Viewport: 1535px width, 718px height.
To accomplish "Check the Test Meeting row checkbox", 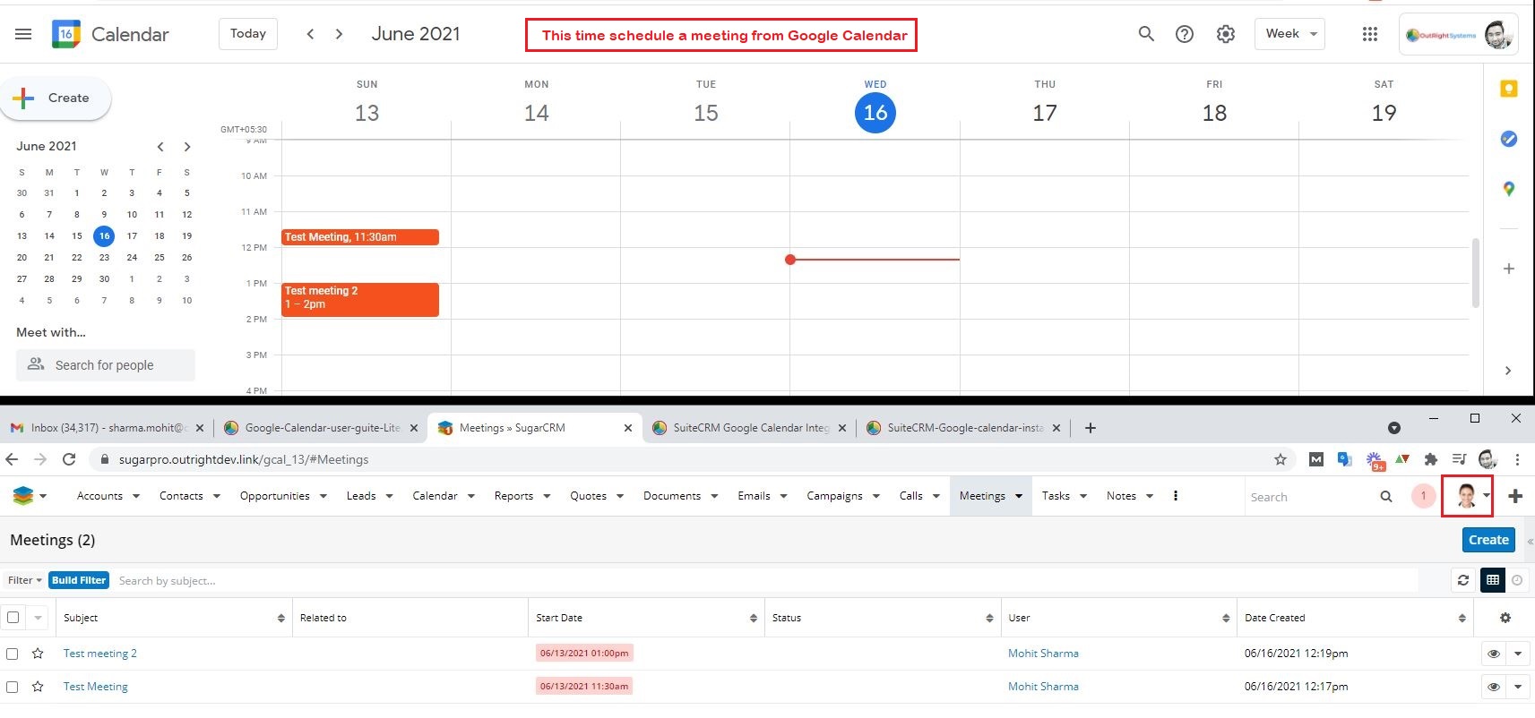I will [13, 687].
